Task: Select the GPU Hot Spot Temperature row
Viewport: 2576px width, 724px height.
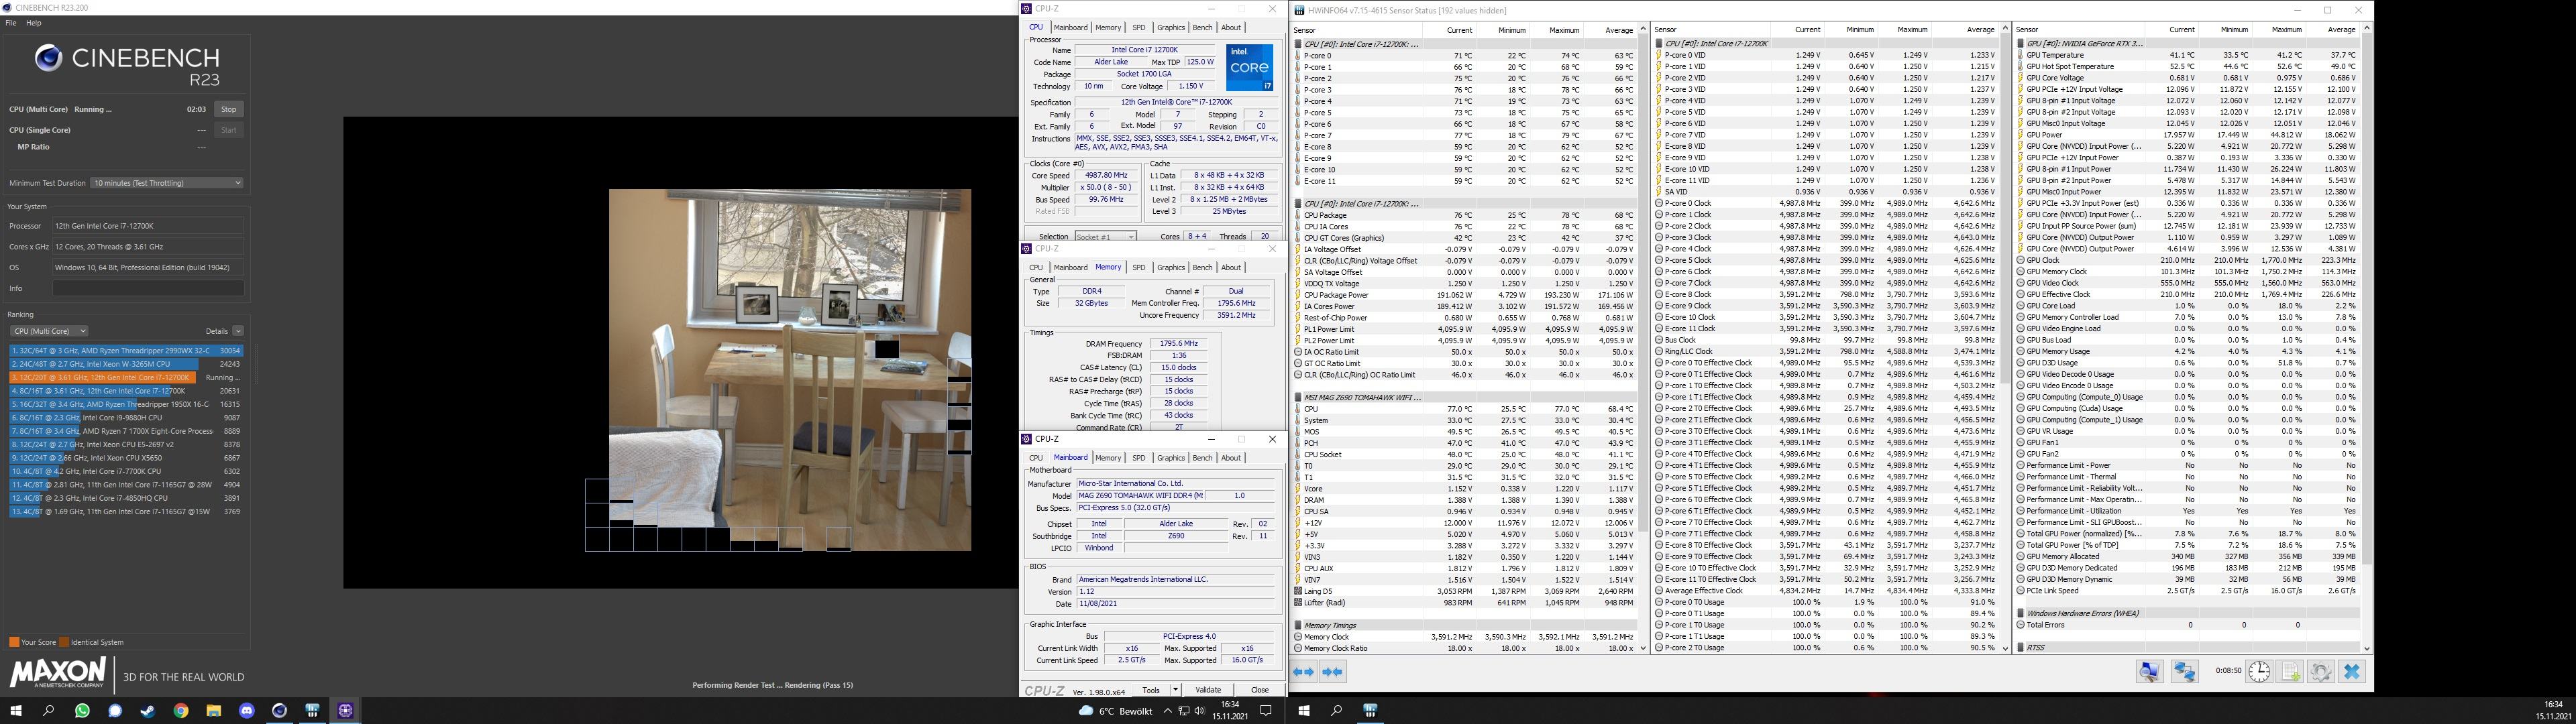Action: (2186, 67)
